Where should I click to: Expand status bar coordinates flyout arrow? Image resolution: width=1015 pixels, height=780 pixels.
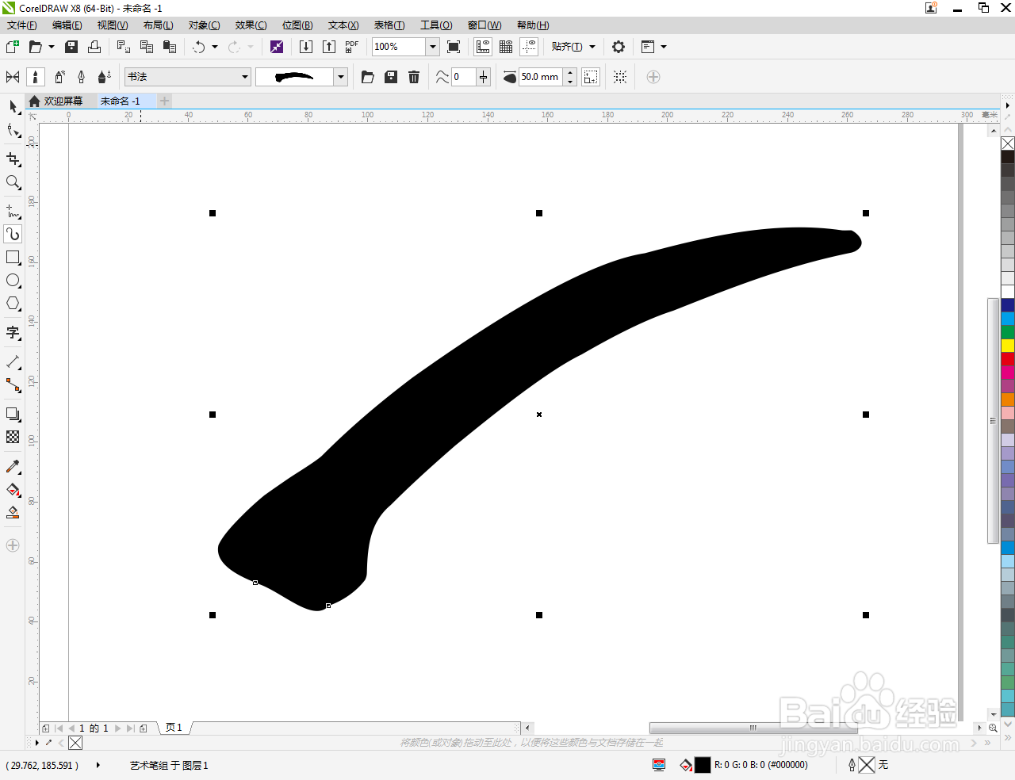tap(98, 765)
